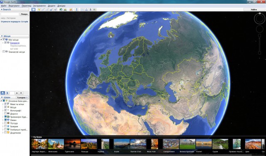Click the Пошук search button
This screenshot has height=156, width=266.
[24, 14]
